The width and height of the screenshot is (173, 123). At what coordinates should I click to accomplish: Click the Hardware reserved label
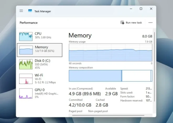point(131,100)
